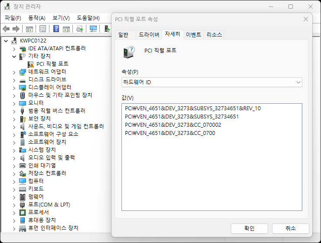This screenshot has width=321, height=243.
Task: Switch to the 드라이버 tab
Action: pos(149,35)
